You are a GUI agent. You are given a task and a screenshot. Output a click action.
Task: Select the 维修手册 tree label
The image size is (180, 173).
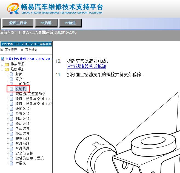[x=18, y=69]
